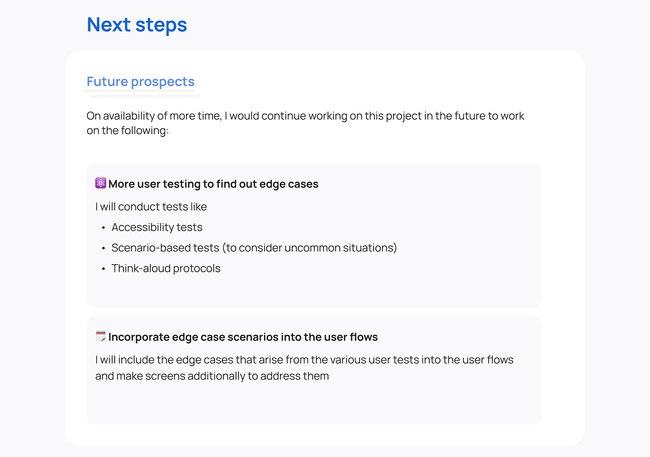Click the bullet dot before 'Scenario-based tests'
The height and width of the screenshot is (457, 650).
click(x=104, y=248)
